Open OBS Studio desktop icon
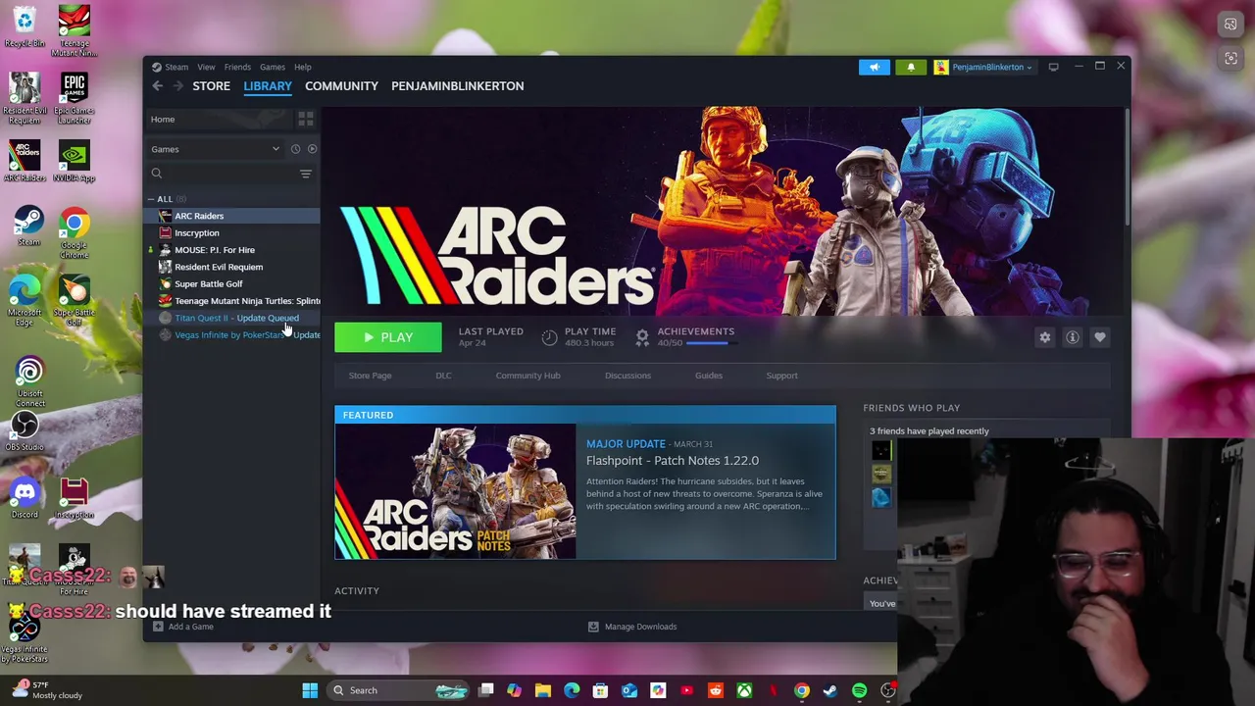Screen dimensions: 1255x706 click(x=25, y=431)
